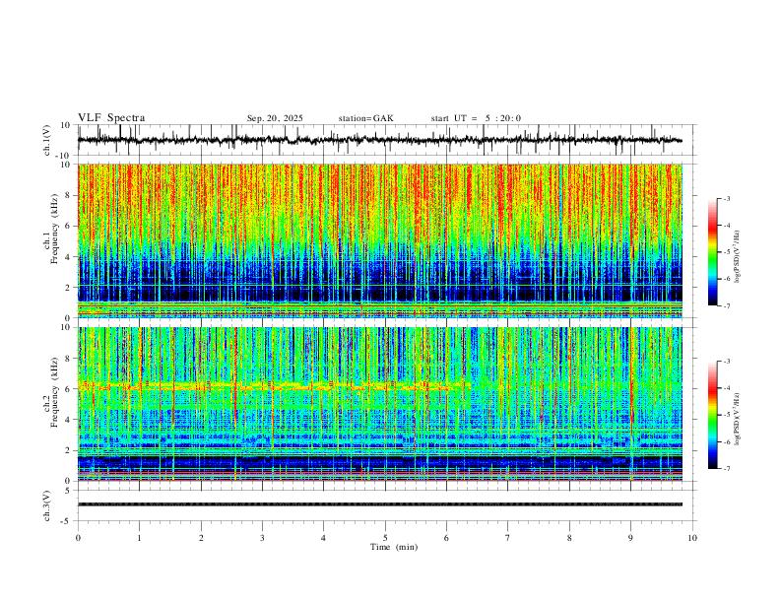
Task: Click the "6" tick on ch.2 frequency axis
Action: pos(68,389)
